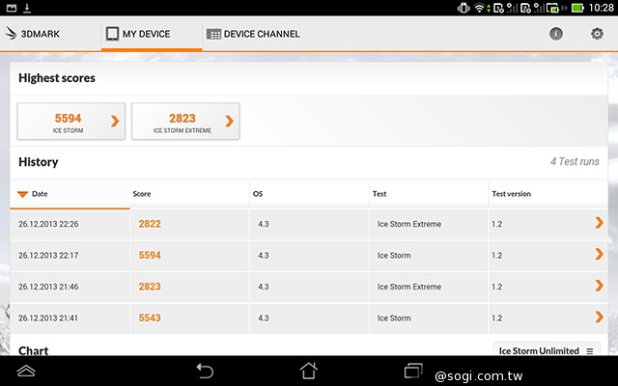
Task: Tap the info icon in top bar
Action: point(556,34)
